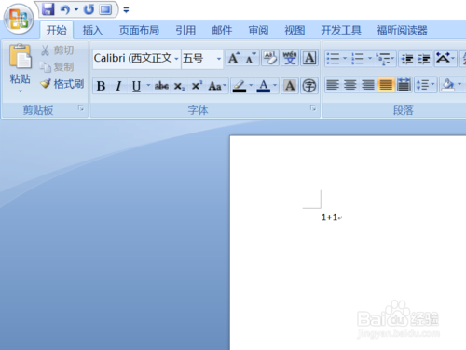Align text left
Image resolution: width=466 pixels, height=350 pixels.
coord(333,85)
